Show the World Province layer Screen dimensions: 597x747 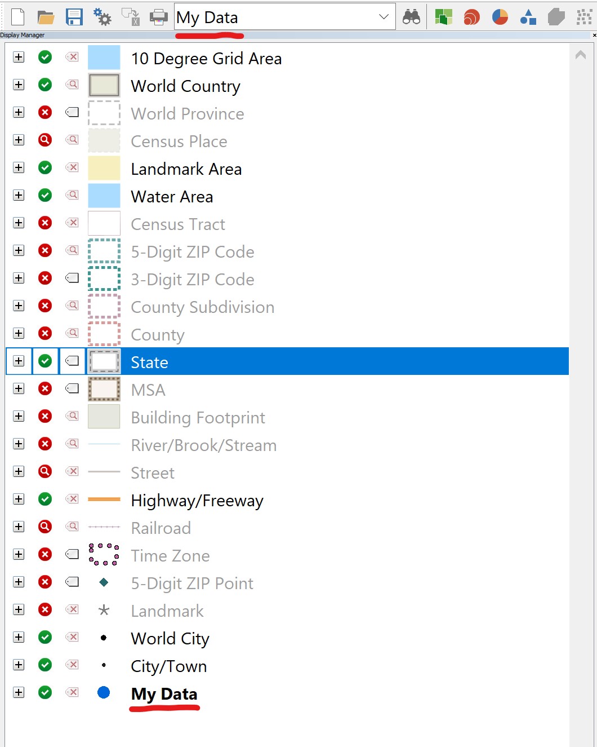(x=45, y=113)
